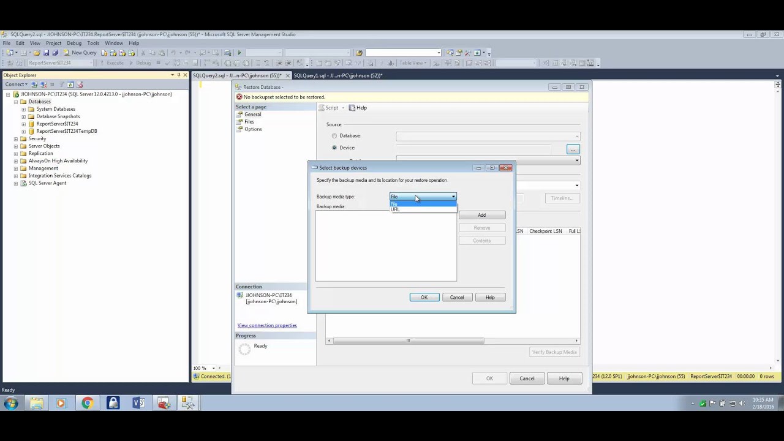
Task: Open the ReportServerSIT234 database selector dropdown
Action: [61, 62]
